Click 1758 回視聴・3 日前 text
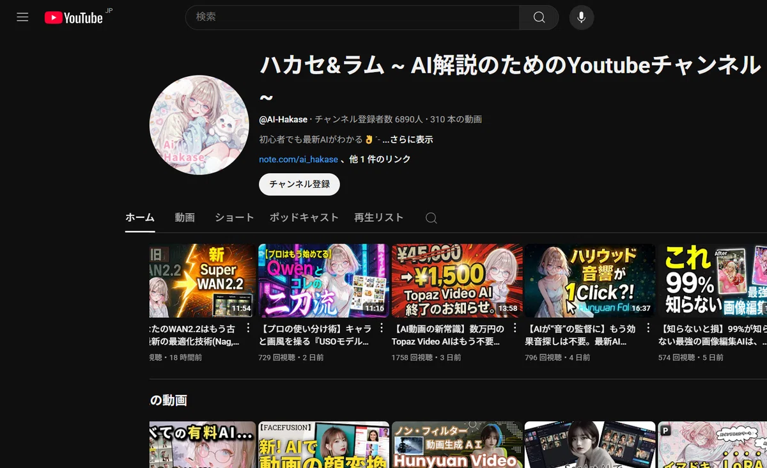Screen dimensions: 767x468 [426, 357]
